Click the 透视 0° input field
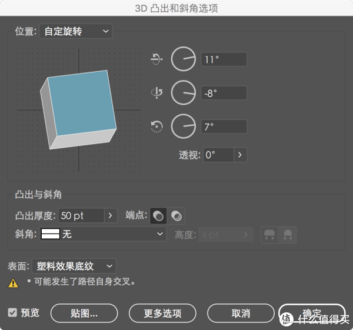This screenshot has height=330, width=353. click(218, 155)
